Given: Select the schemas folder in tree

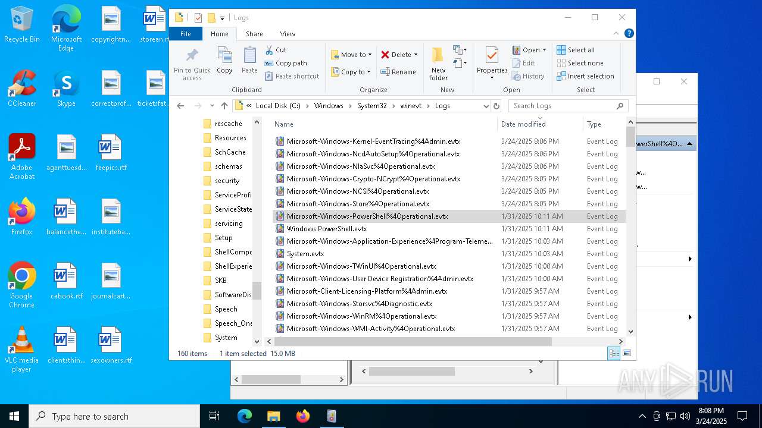Looking at the screenshot, I should point(228,166).
